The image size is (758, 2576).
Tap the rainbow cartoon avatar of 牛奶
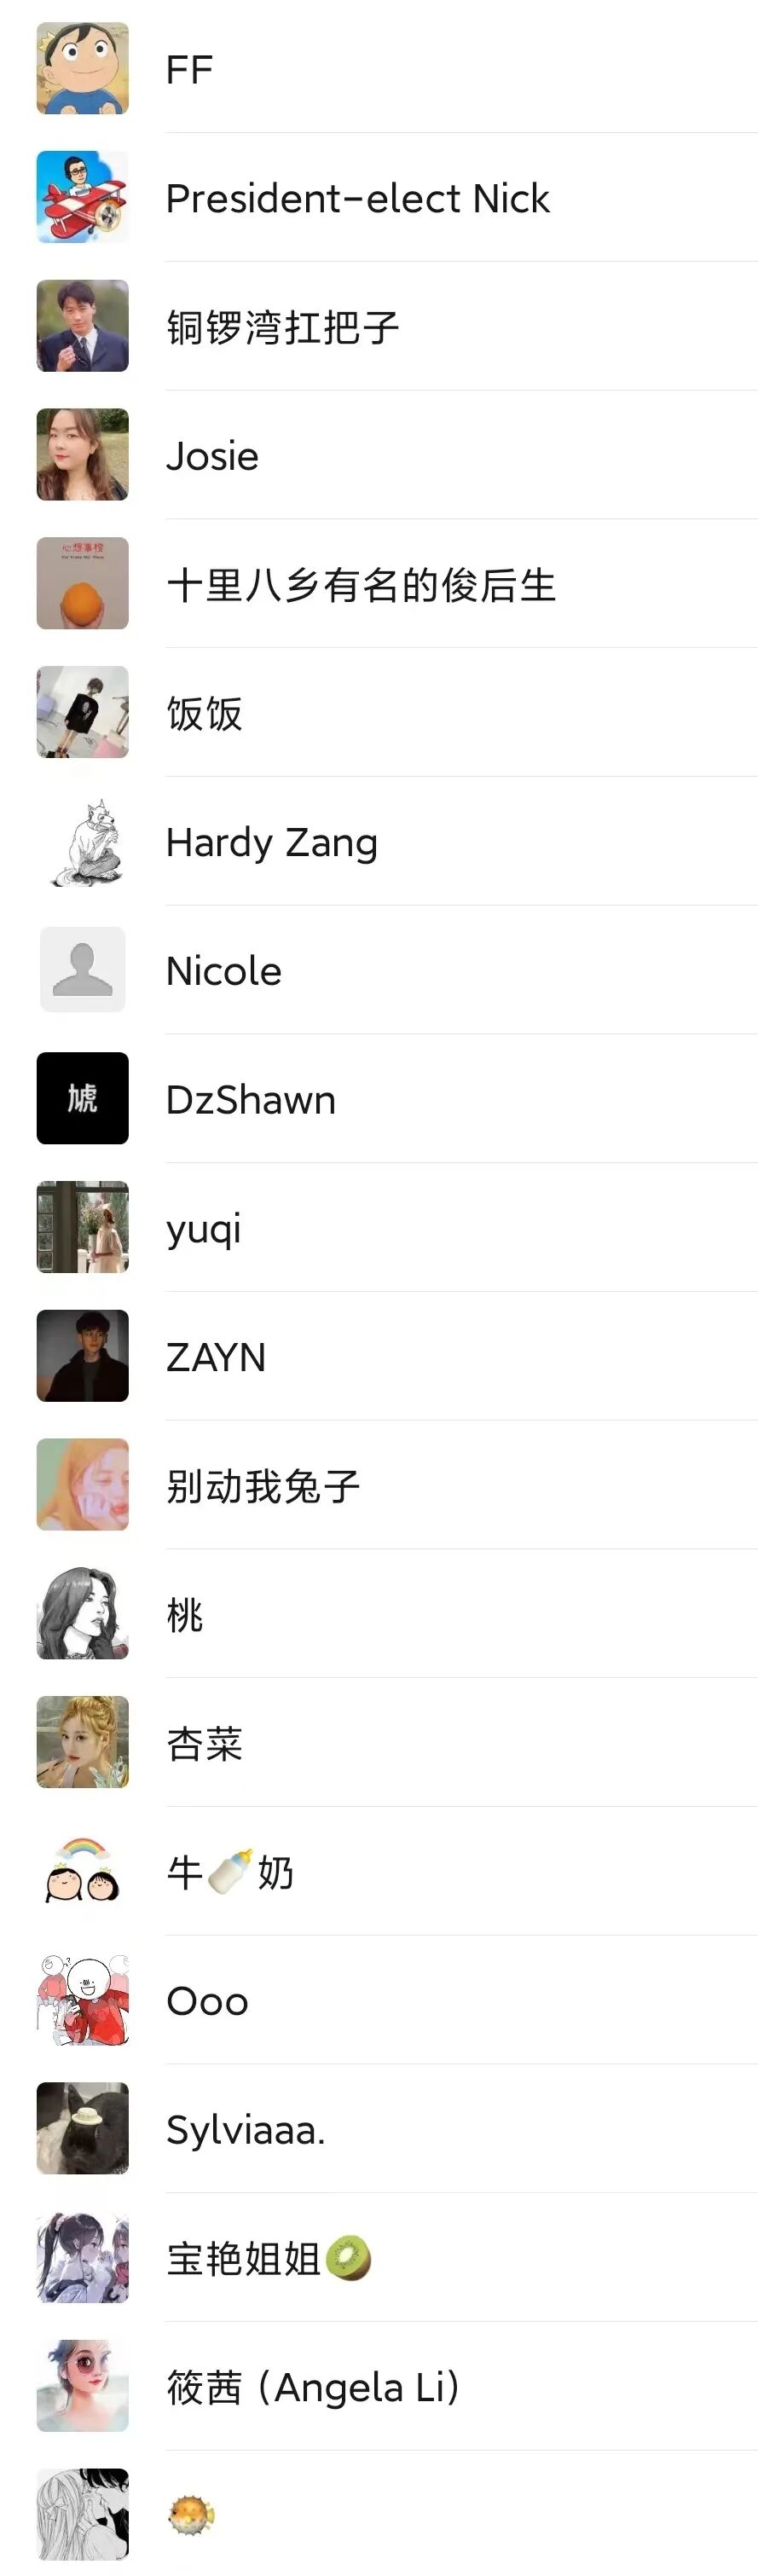(82, 1871)
